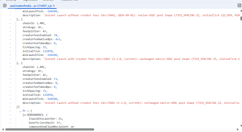Click the line 'compoundingClaimRecipient: wr'
The height and width of the screenshot is (132, 242).
click(x=51, y=127)
